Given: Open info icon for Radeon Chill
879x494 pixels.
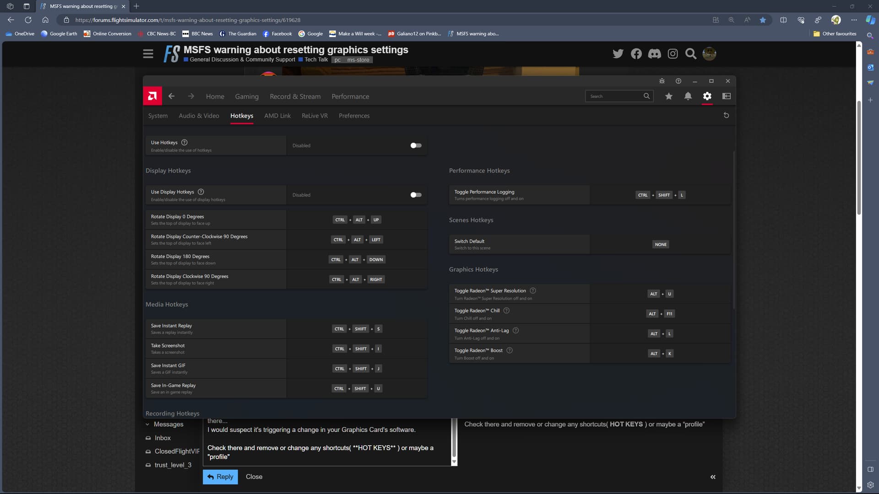Looking at the screenshot, I should pos(506,311).
